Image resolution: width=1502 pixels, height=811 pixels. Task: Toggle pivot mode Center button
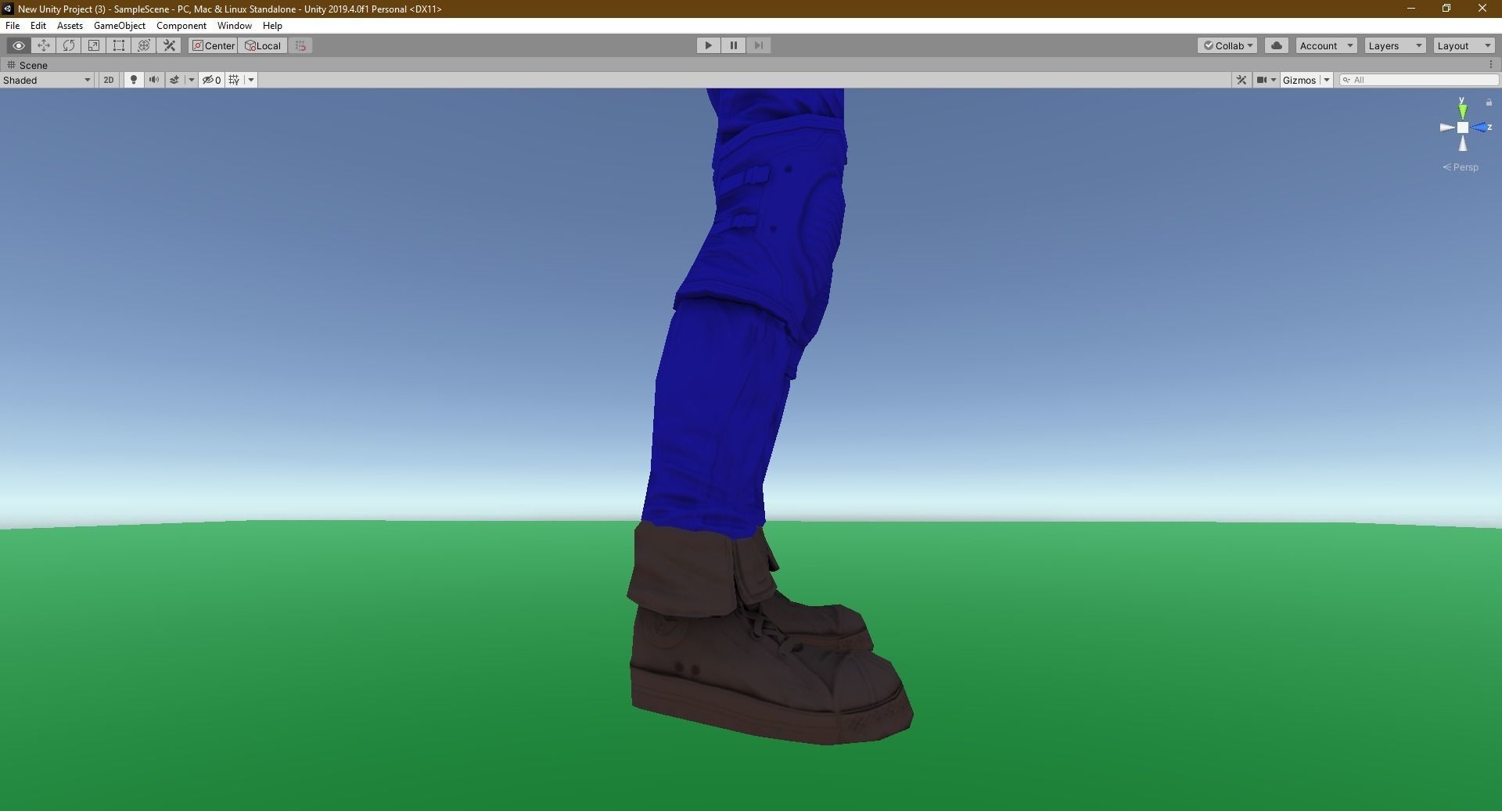pyautogui.click(x=213, y=45)
